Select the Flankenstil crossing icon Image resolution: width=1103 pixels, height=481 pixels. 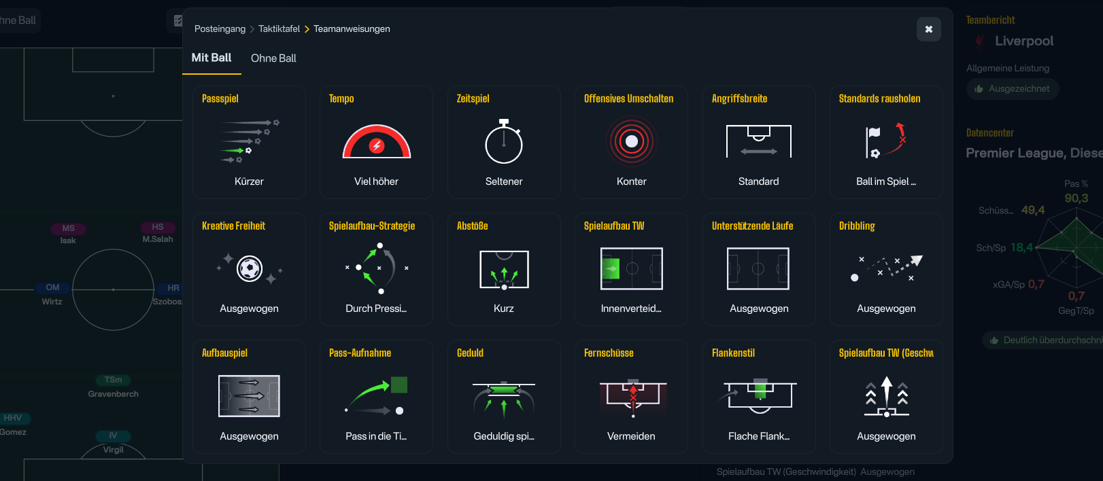coord(758,396)
